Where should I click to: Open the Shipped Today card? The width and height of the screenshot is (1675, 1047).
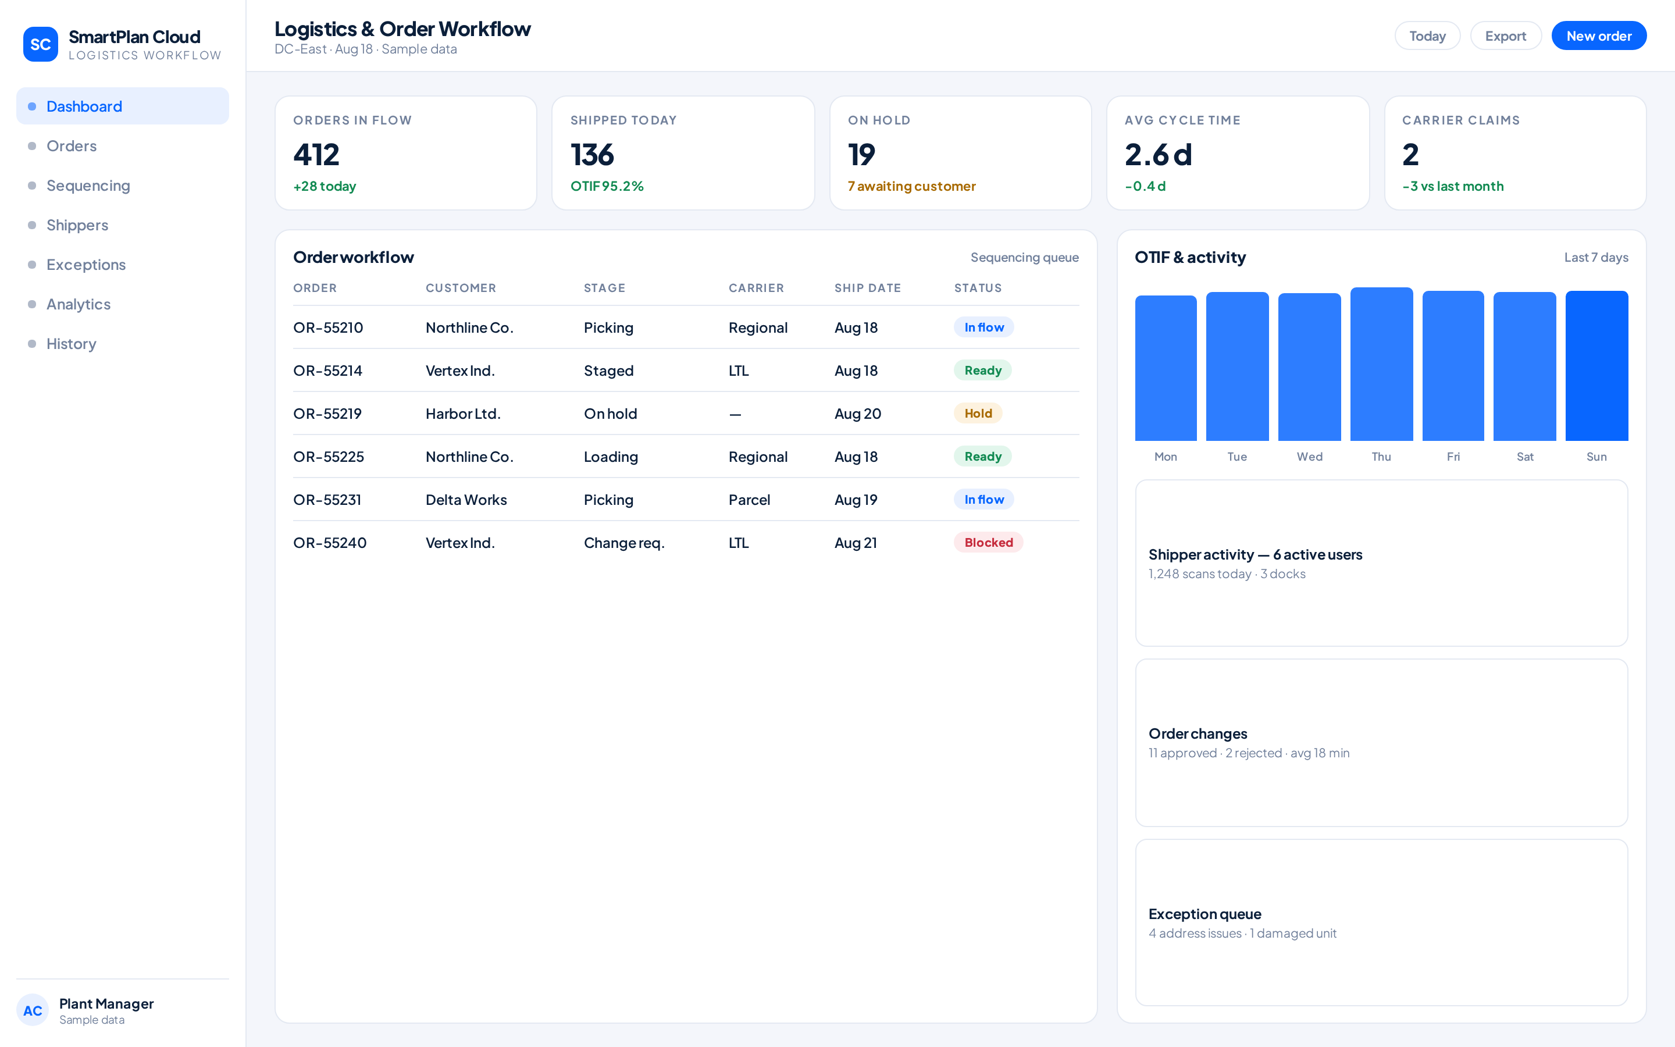pyautogui.click(x=683, y=153)
